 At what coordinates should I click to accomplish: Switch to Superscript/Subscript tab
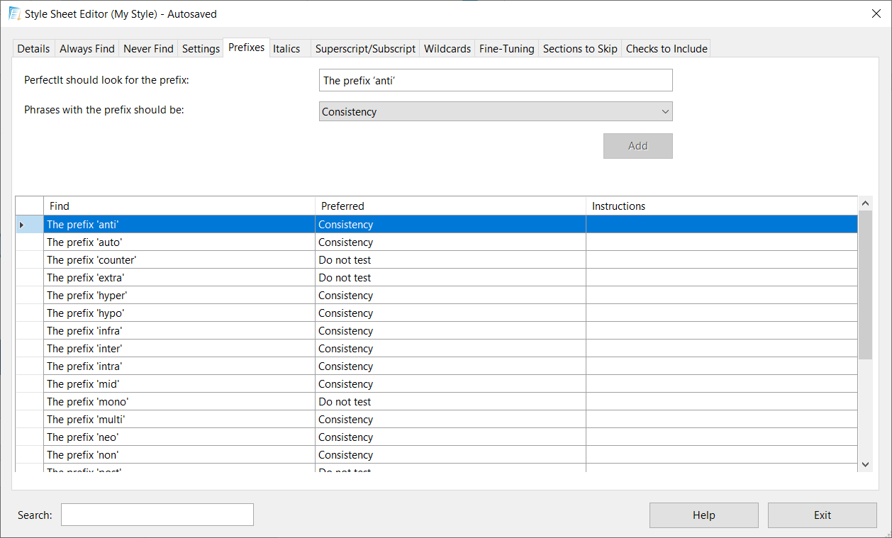click(365, 49)
